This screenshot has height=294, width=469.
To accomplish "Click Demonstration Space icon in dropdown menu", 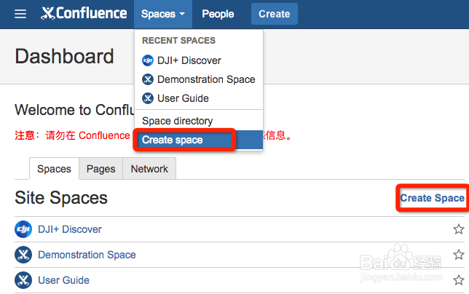I will click(148, 79).
